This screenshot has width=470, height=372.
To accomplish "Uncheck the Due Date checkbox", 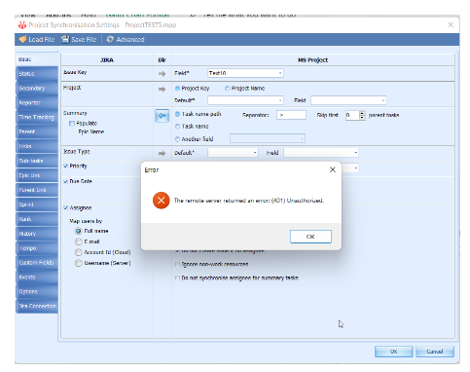I will click(66, 181).
